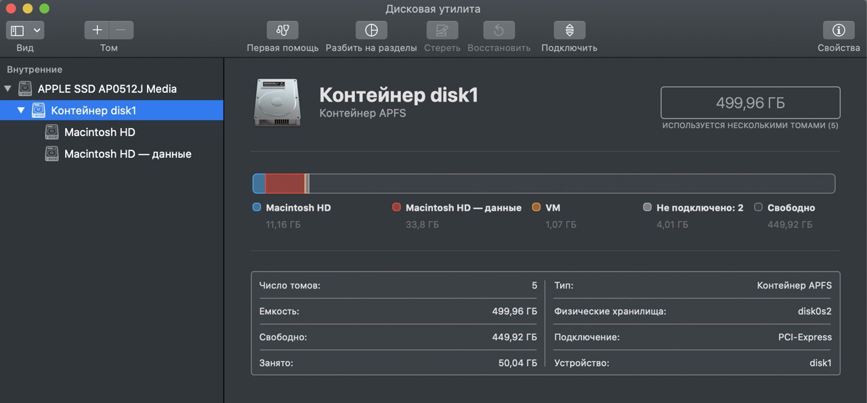
Task: Click the 4,01 ГБ unmounted size text
Action: pos(672,224)
